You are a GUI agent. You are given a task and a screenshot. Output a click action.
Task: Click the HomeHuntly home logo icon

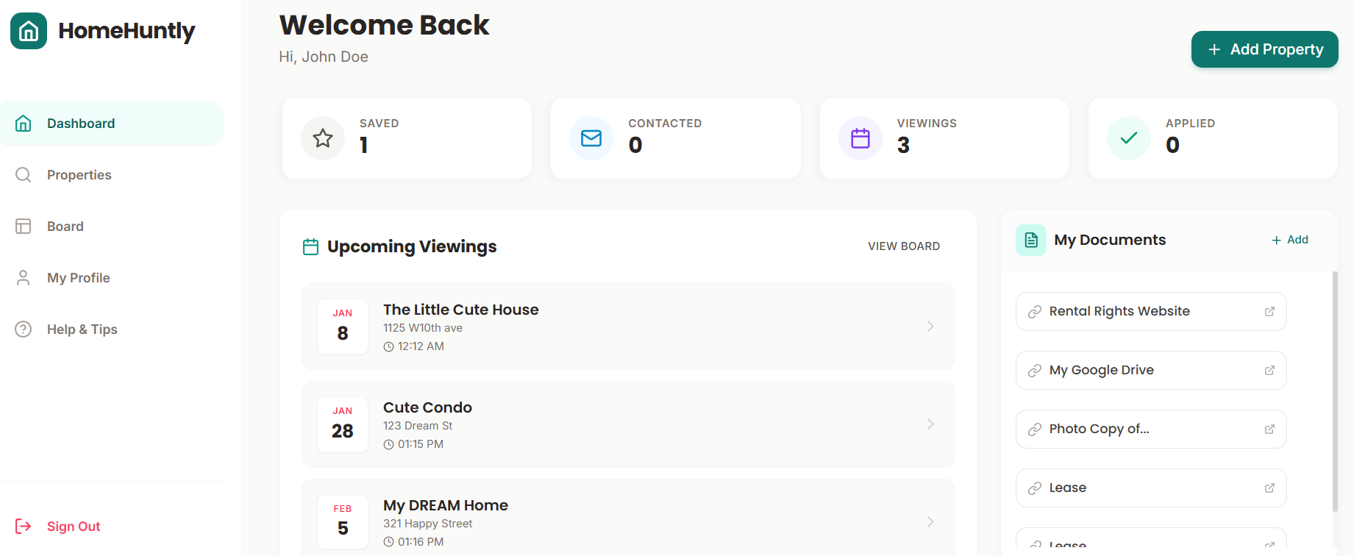click(28, 31)
